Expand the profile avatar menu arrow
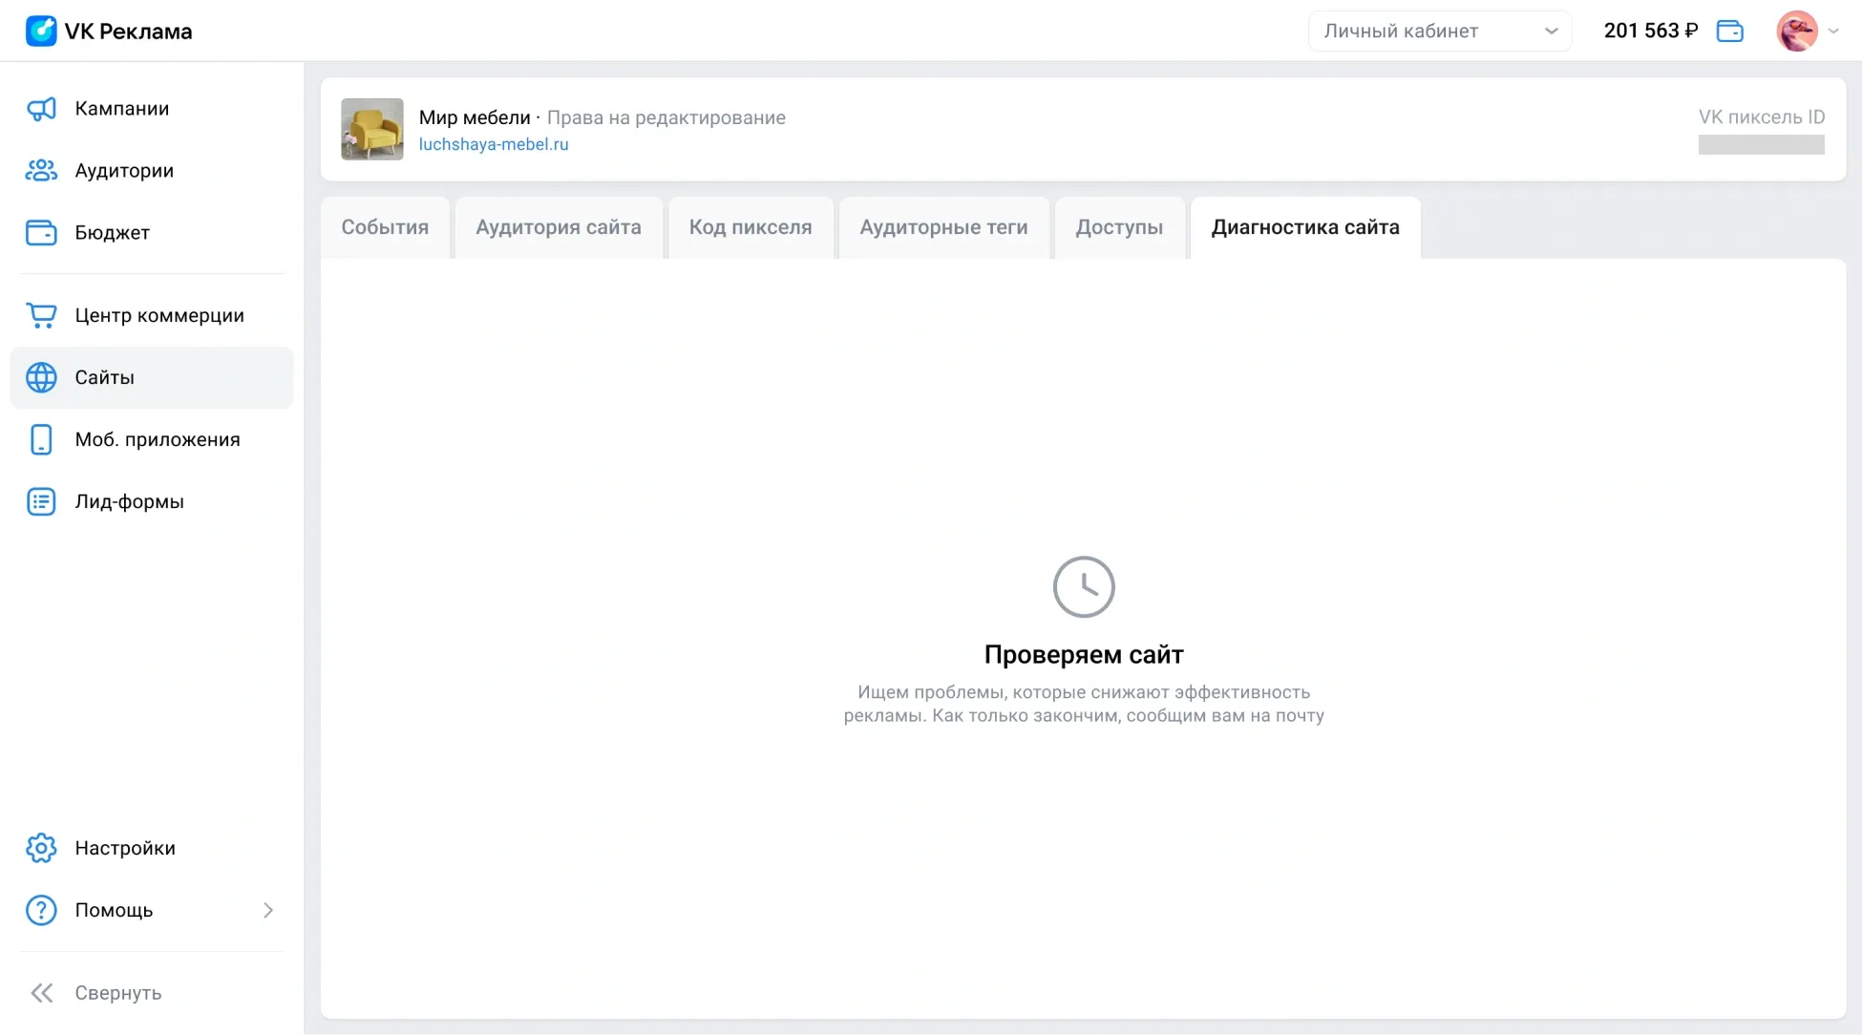Viewport: 1862px width, 1035px height. (1833, 31)
